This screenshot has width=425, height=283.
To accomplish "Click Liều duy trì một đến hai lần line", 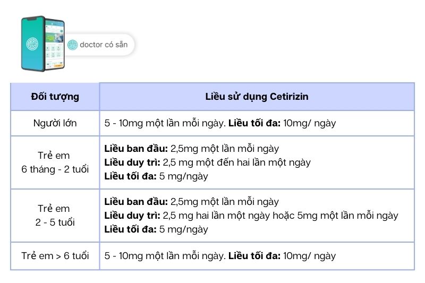I will click(208, 162).
